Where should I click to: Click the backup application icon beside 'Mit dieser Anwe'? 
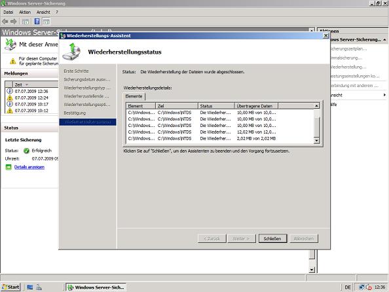(10, 45)
